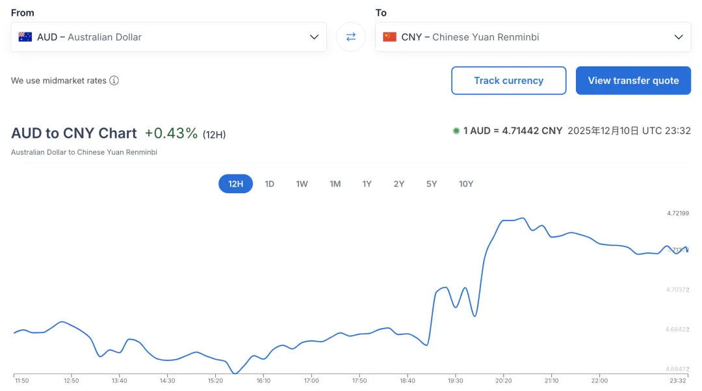Click the green live rate indicator dot

(x=456, y=131)
